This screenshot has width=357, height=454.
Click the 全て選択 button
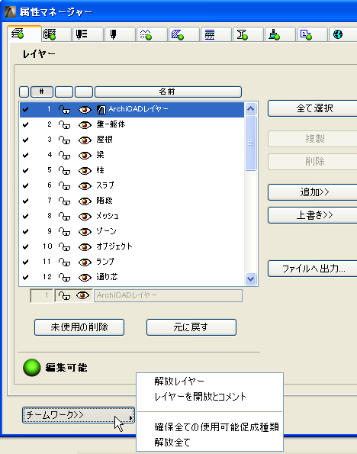[x=313, y=108]
